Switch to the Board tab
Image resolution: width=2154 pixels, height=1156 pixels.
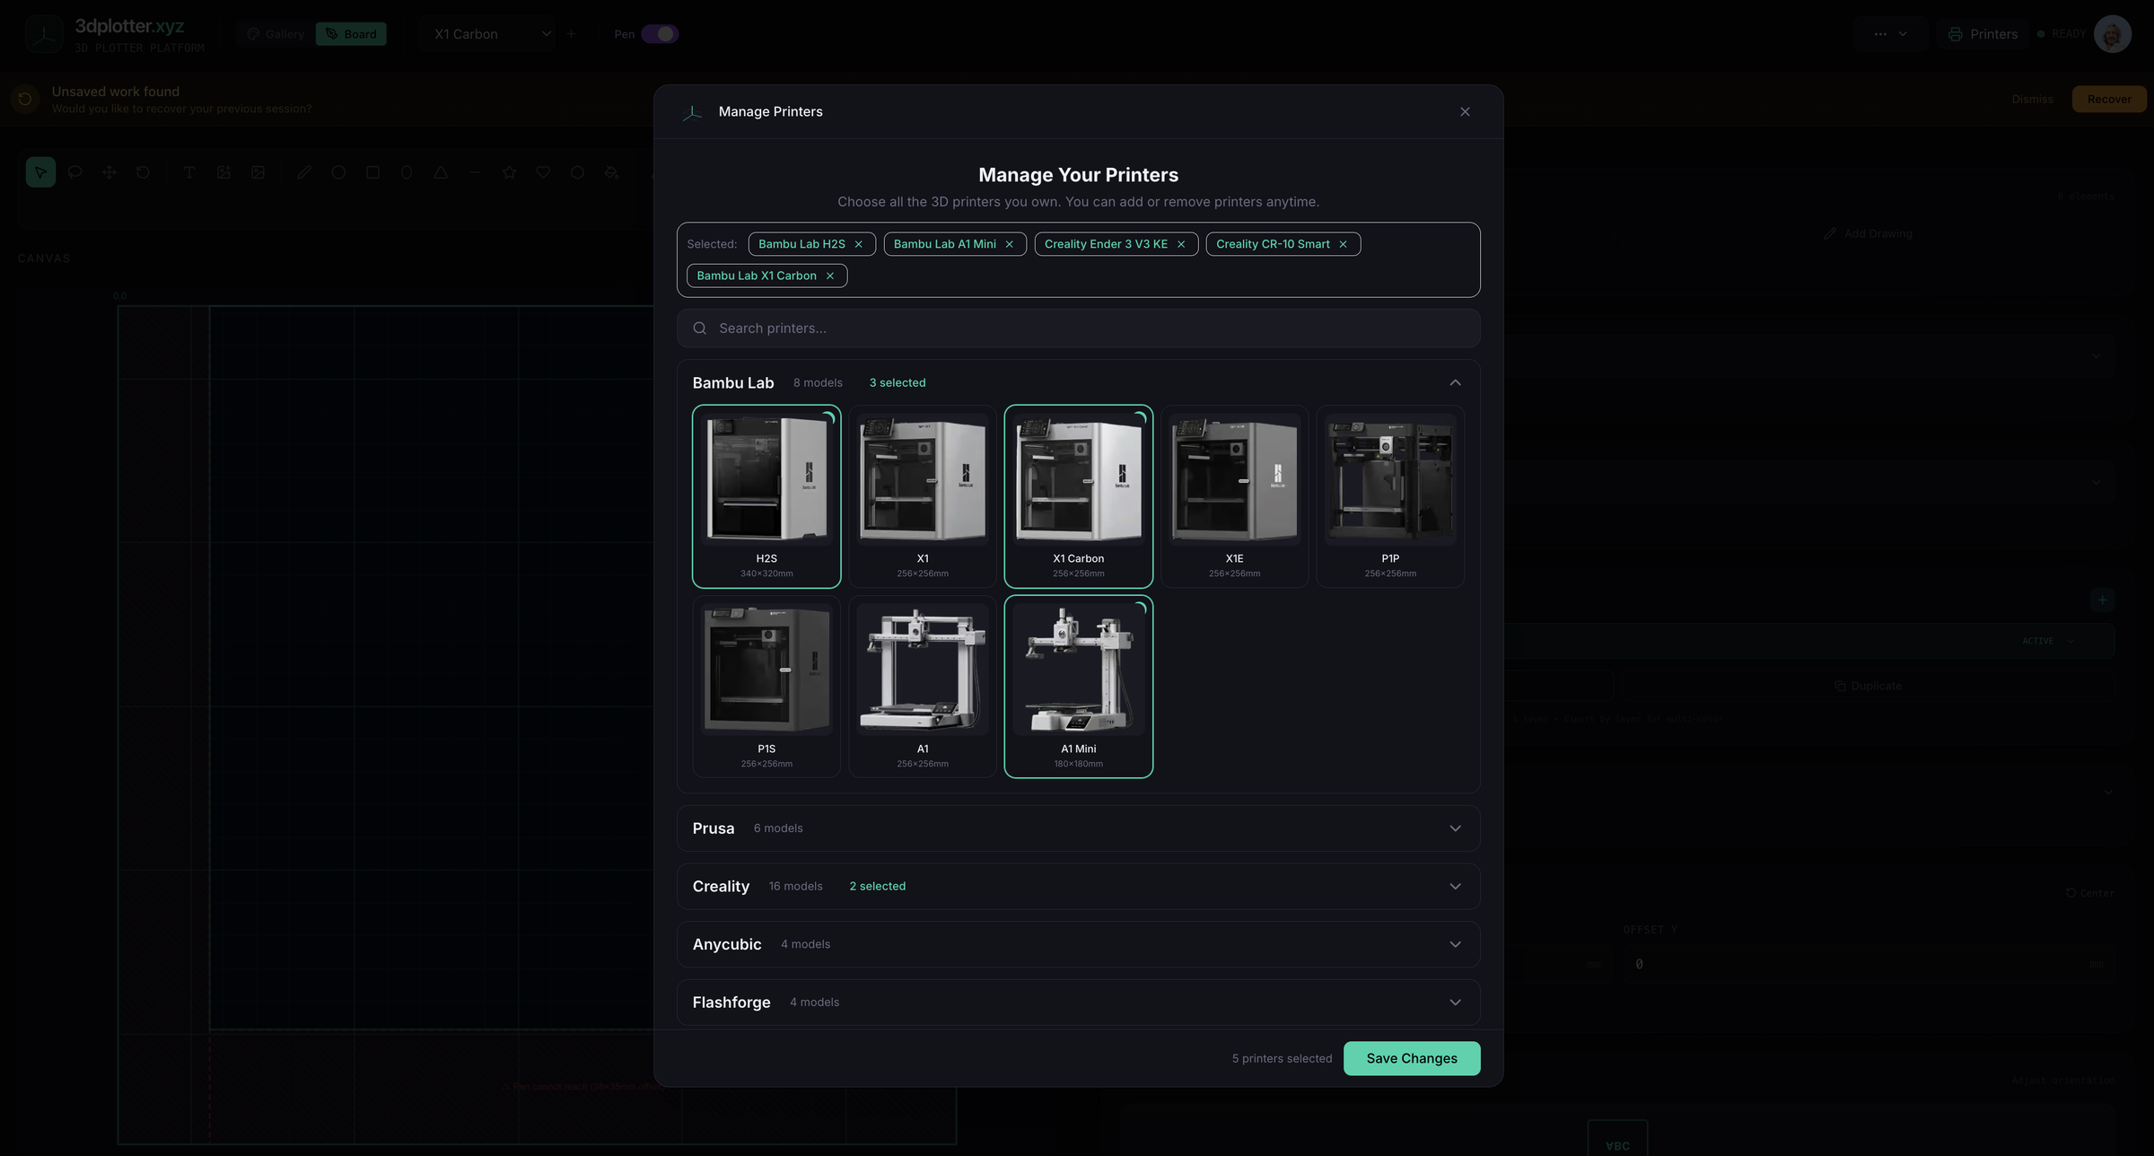pos(351,34)
